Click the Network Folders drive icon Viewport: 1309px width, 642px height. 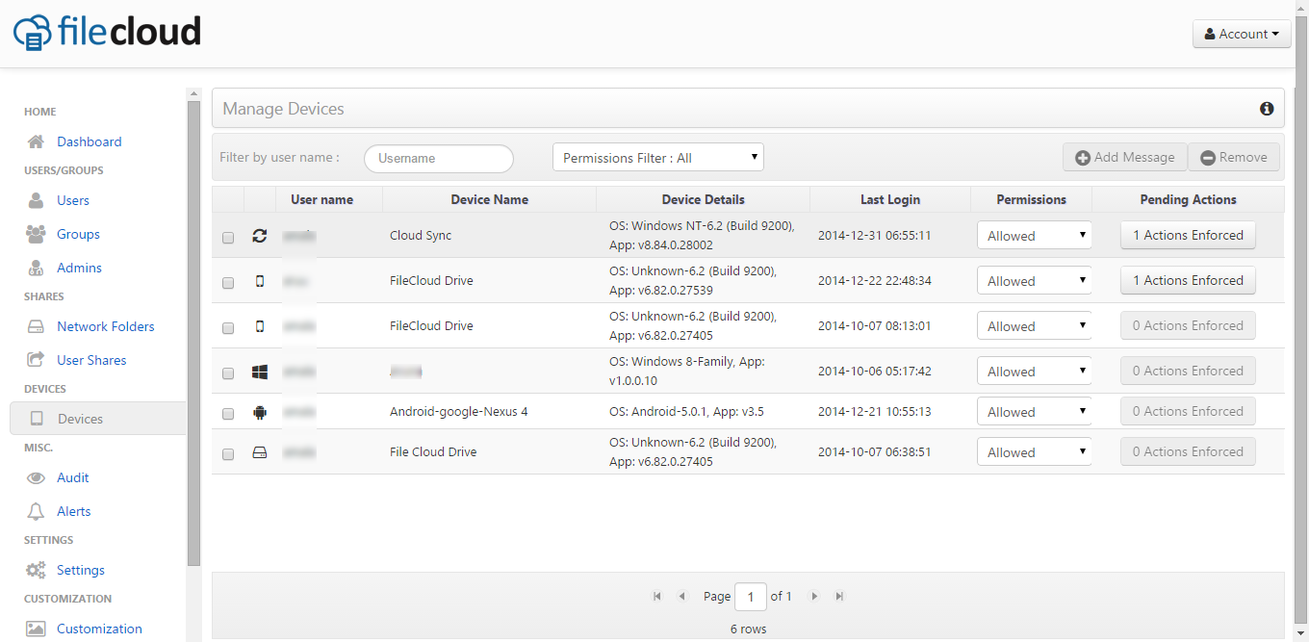(36, 326)
